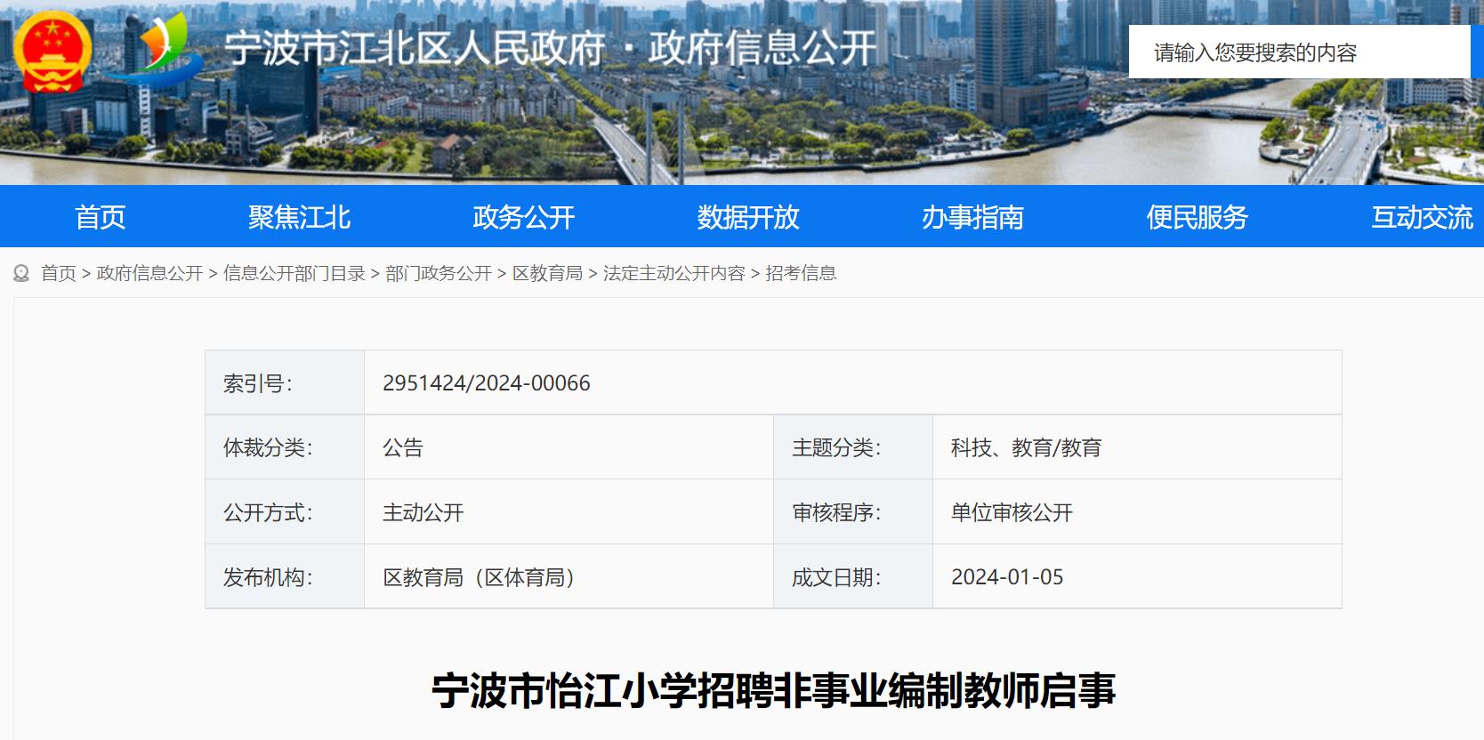
Task: Click the 单位审核公开 value
Action: [x=1012, y=512]
